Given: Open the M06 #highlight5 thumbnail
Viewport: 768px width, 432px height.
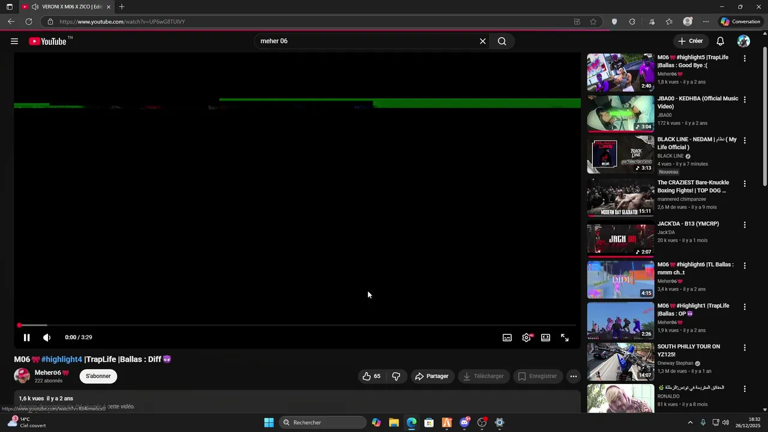Looking at the screenshot, I should click(x=620, y=72).
